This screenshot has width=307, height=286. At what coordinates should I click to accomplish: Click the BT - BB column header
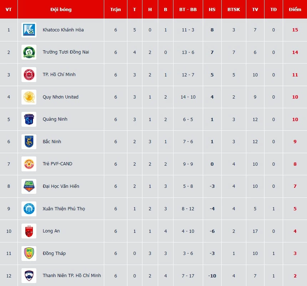pos(188,9)
